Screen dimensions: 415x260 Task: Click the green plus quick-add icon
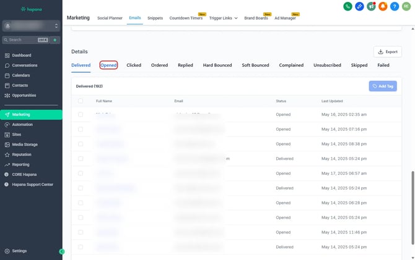[x=55, y=40]
